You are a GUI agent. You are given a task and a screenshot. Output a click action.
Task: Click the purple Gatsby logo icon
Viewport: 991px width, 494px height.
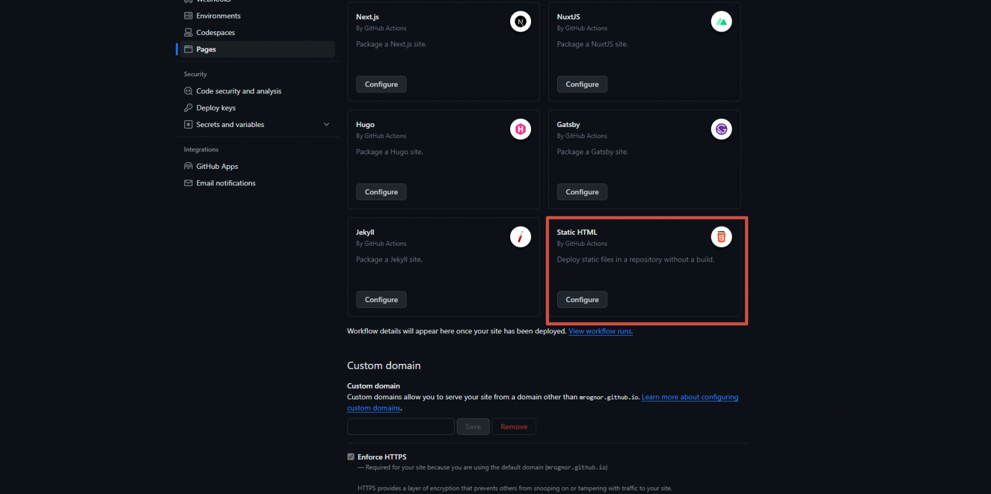click(x=721, y=130)
